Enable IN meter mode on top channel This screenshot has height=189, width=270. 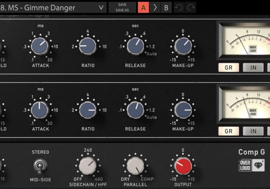[x=253, y=67]
